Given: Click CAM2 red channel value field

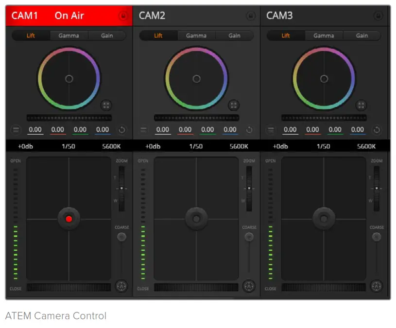Looking at the screenshot, I should 185,130.
